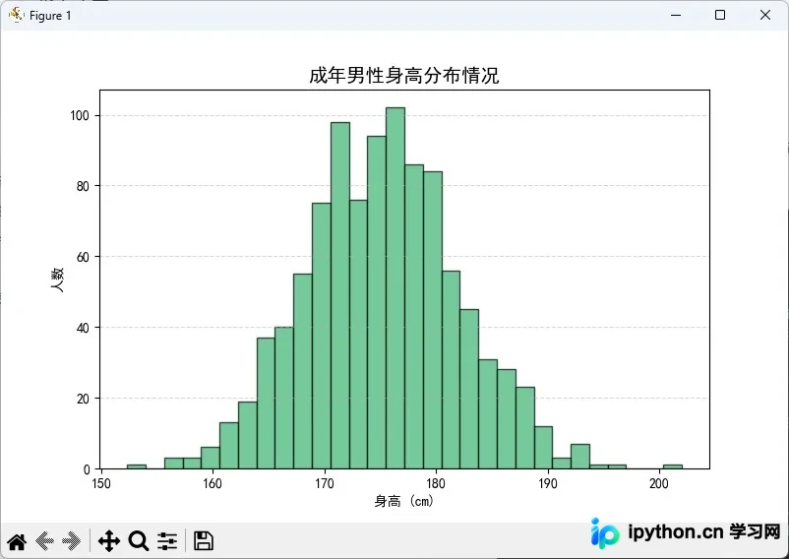Click the x-axis label 身高 (cm)
Image resolution: width=789 pixels, height=559 pixels.
[x=404, y=501]
